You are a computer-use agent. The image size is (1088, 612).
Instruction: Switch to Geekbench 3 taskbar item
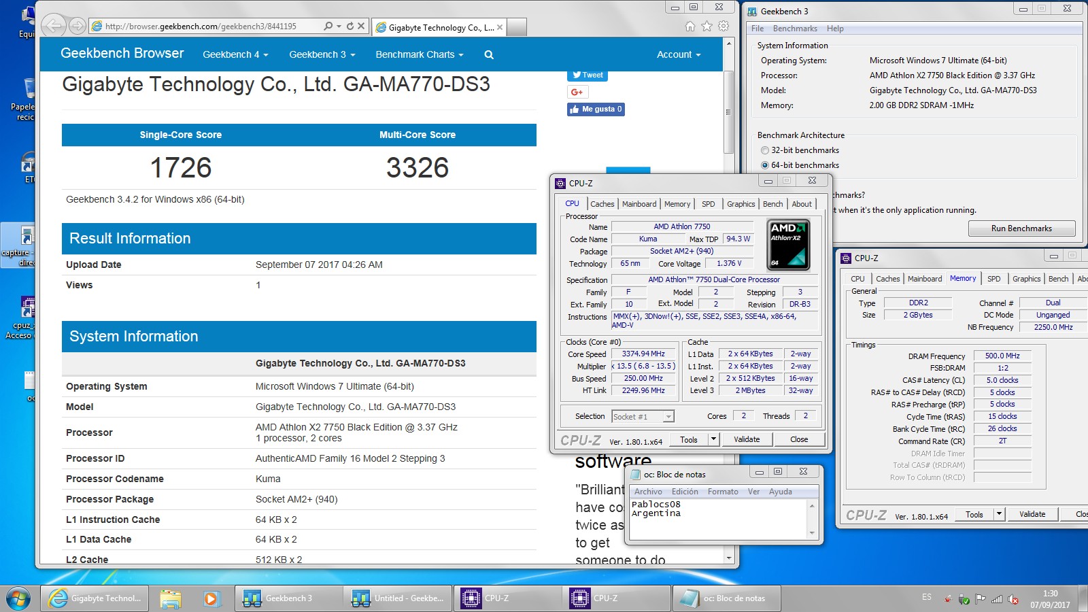pos(289,598)
